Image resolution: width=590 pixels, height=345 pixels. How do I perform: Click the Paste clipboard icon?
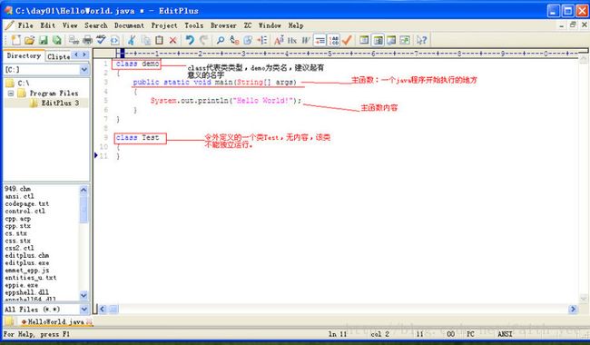[159, 40]
